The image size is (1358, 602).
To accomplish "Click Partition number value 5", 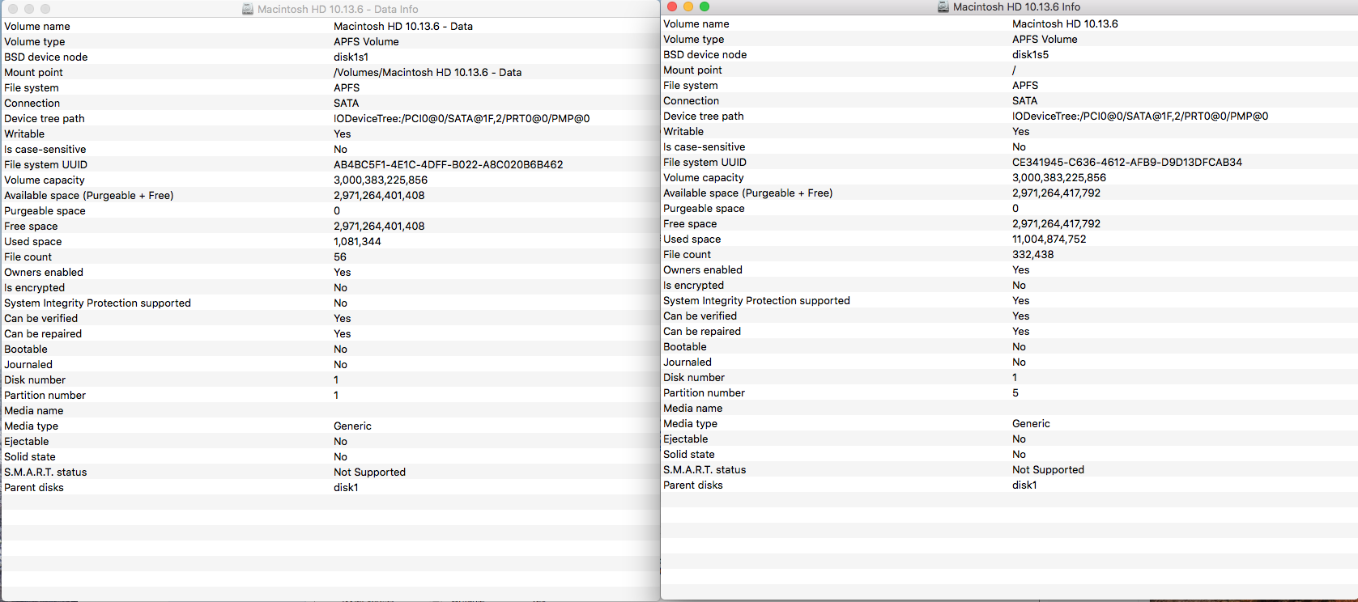I will tap(1015, 393).
